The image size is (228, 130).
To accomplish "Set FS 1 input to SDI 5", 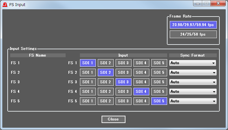I will (x=159, y=63).
